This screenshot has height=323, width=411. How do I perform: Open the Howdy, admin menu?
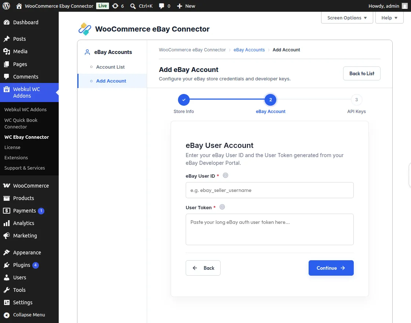(388, 6)
